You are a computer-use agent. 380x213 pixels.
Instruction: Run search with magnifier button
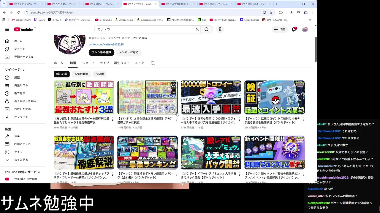point(207,29)
